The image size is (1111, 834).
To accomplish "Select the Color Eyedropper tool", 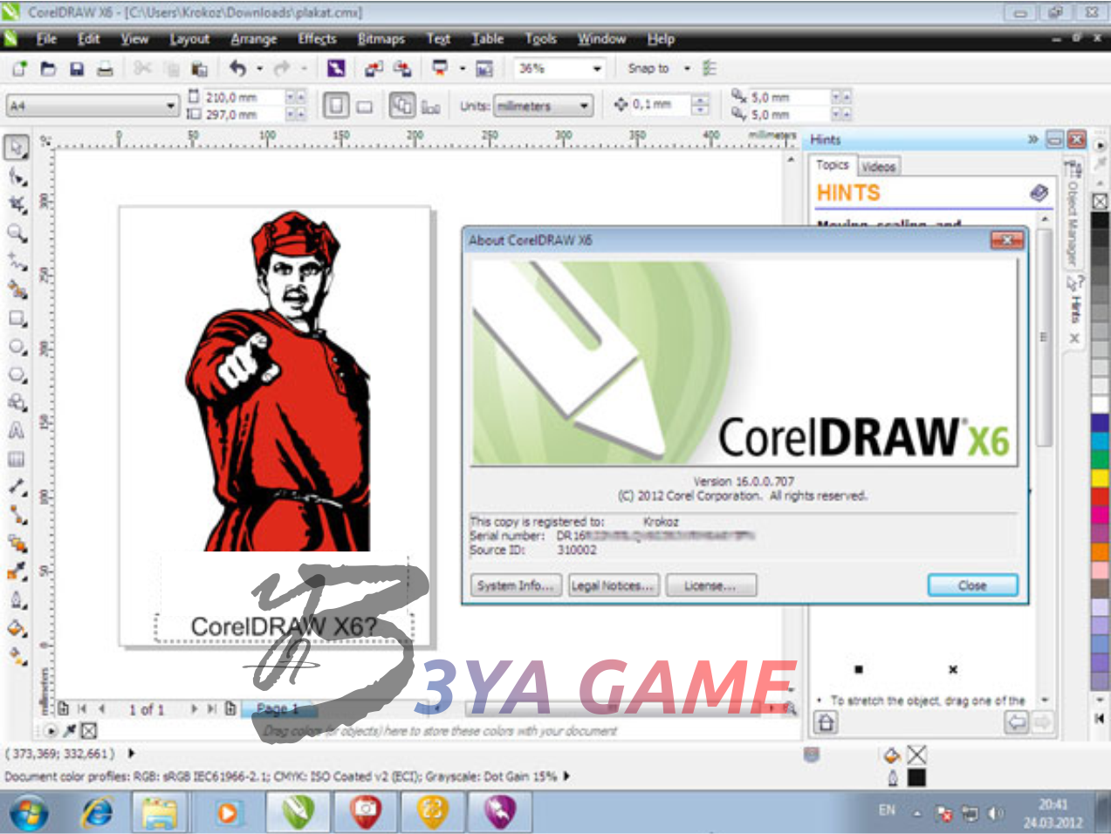I will pos(17,571).
